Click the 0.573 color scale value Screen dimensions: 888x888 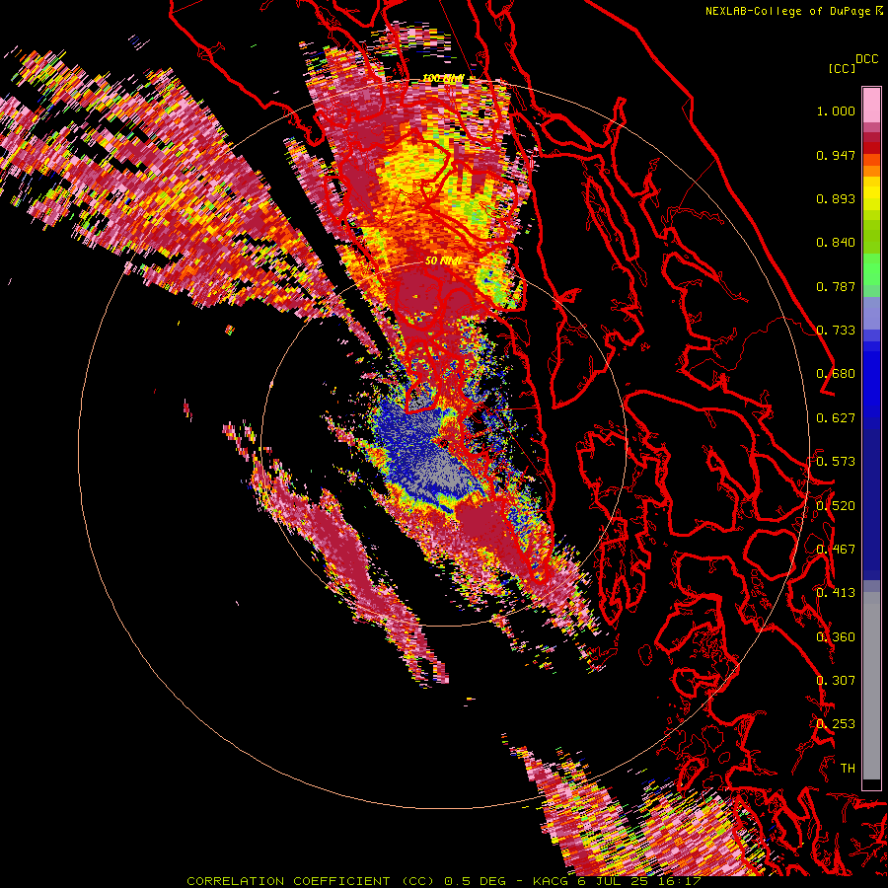(836, 462)
